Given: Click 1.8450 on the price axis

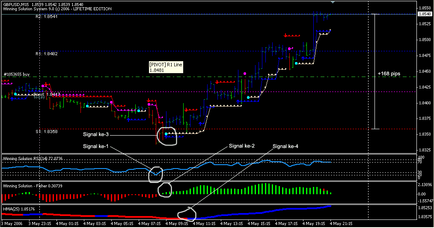Looking at the screenshot, I should (x=425, y=71).
